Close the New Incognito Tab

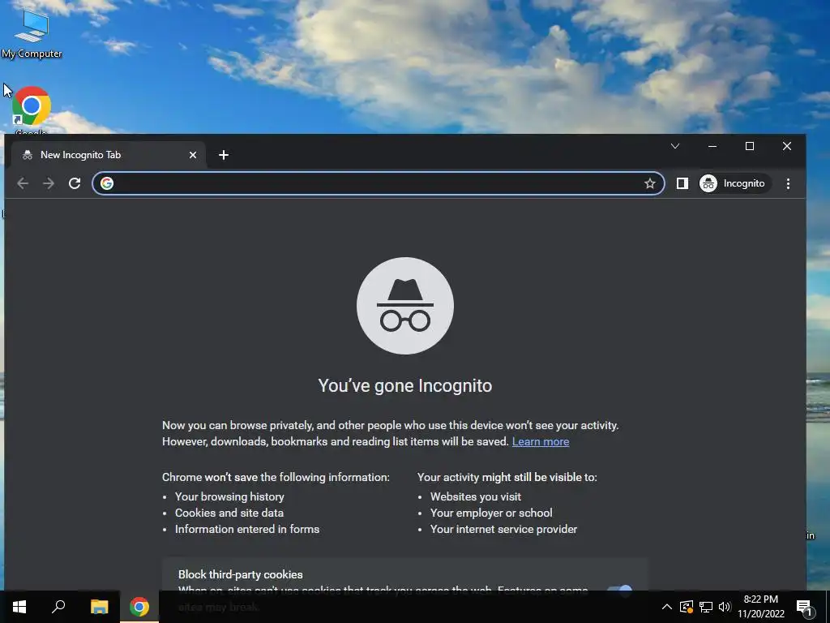[193, 155]
